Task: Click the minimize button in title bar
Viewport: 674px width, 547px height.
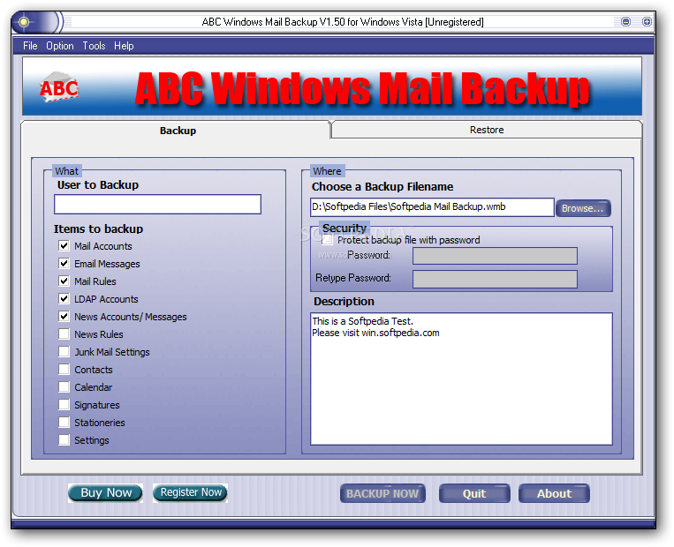Action: coord(625,21)
